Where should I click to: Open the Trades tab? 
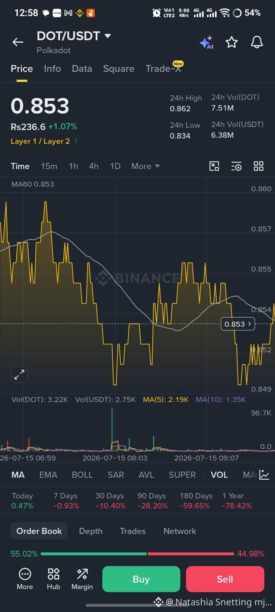[x=133, y=531]
